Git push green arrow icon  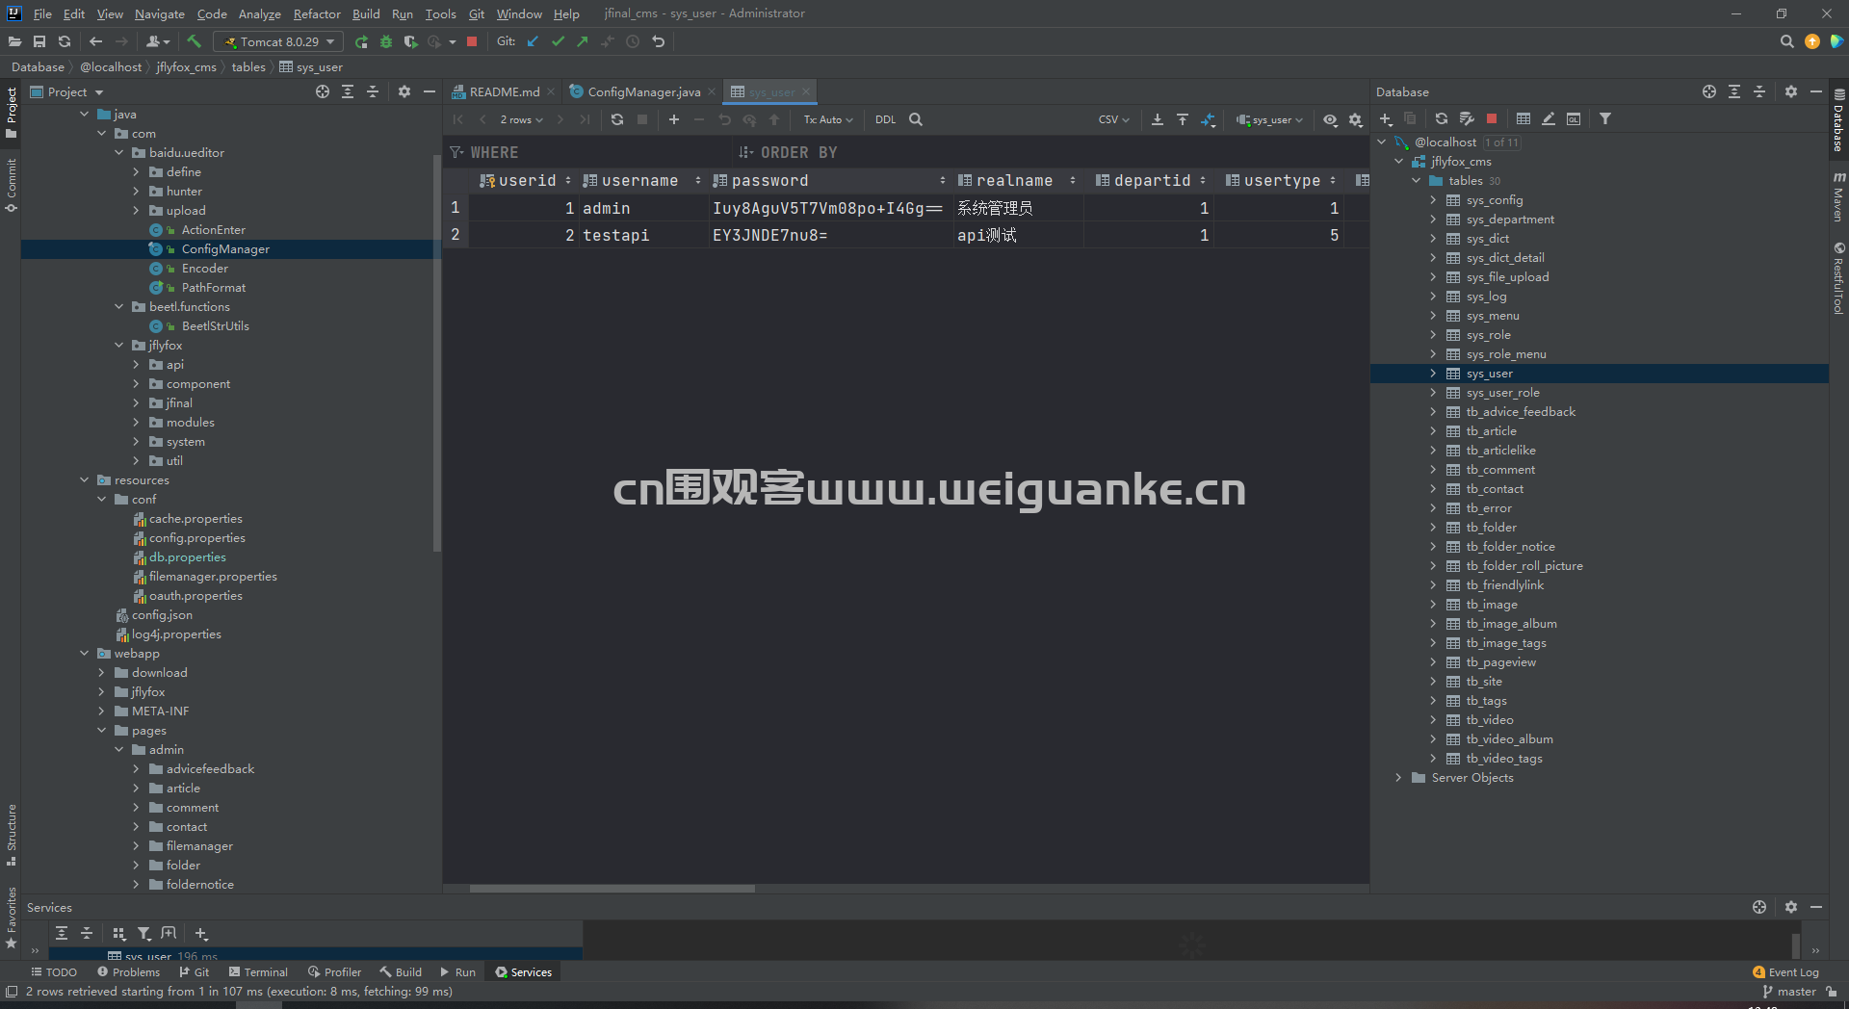[583, 41]
